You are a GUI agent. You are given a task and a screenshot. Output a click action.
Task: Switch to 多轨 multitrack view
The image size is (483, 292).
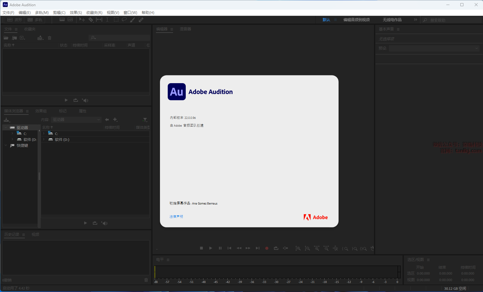35,20
